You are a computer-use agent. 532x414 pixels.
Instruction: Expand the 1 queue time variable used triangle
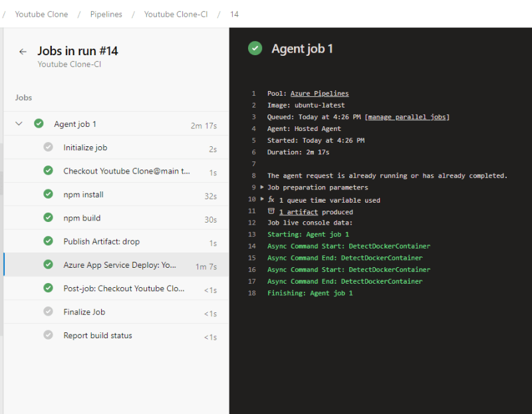coord(262,199)
